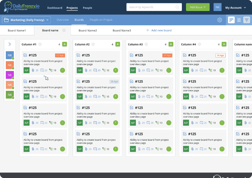
Task: Toggle checkbox on last card in Column #3
Action: [x=131, y=134]
